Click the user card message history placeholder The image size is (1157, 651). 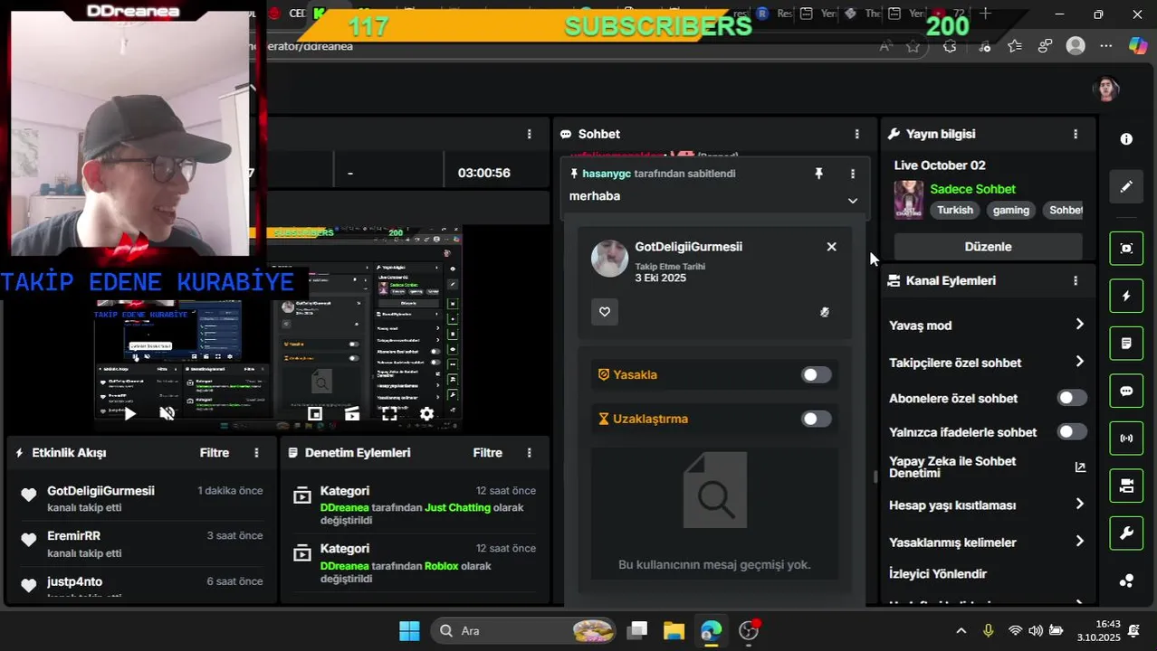(x=714, y=513)
